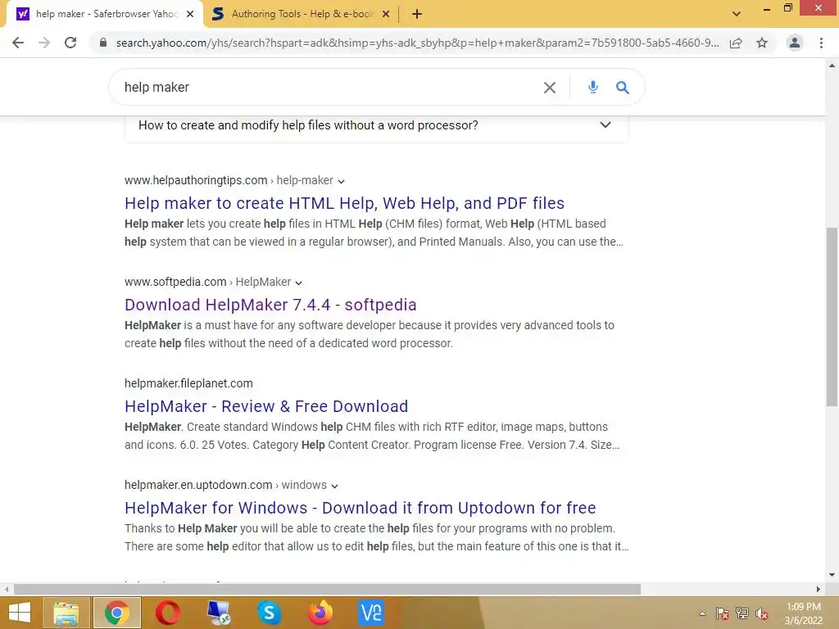Open Chrome three-dot menu

(821, 43)
